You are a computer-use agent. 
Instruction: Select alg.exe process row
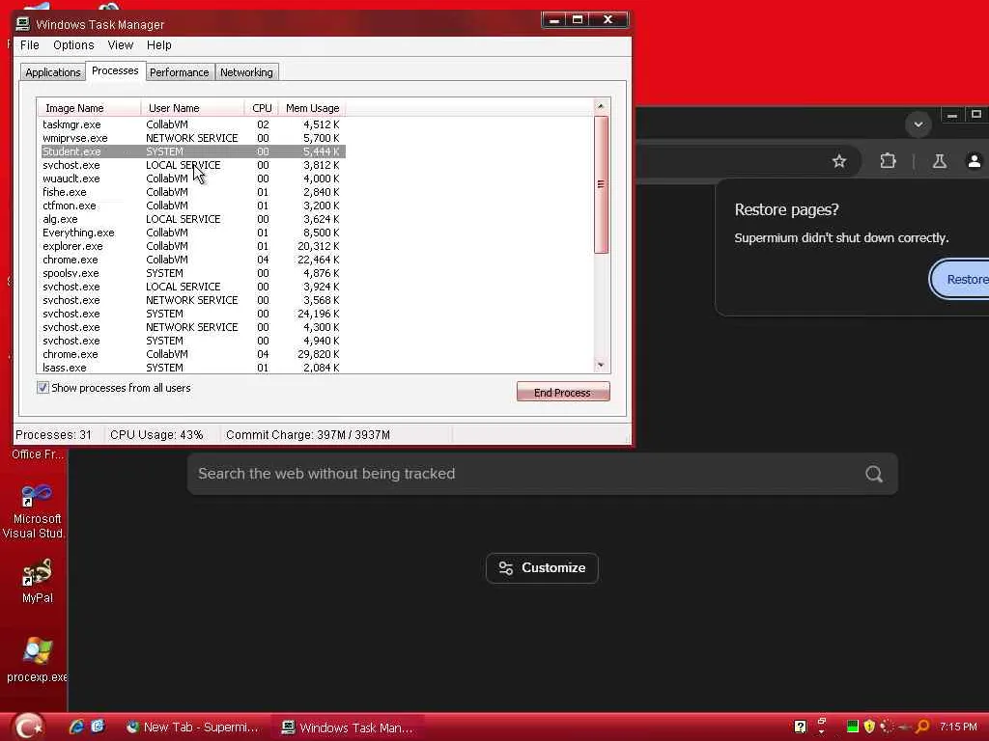191,219
